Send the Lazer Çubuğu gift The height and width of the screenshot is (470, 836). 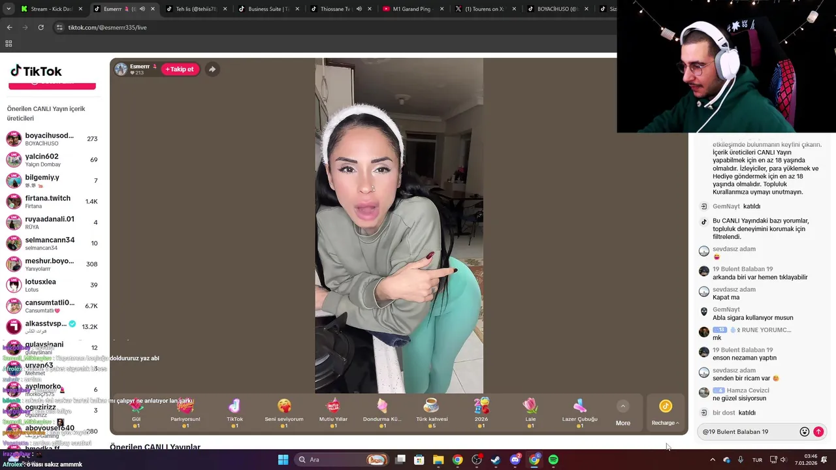(580, 411)
